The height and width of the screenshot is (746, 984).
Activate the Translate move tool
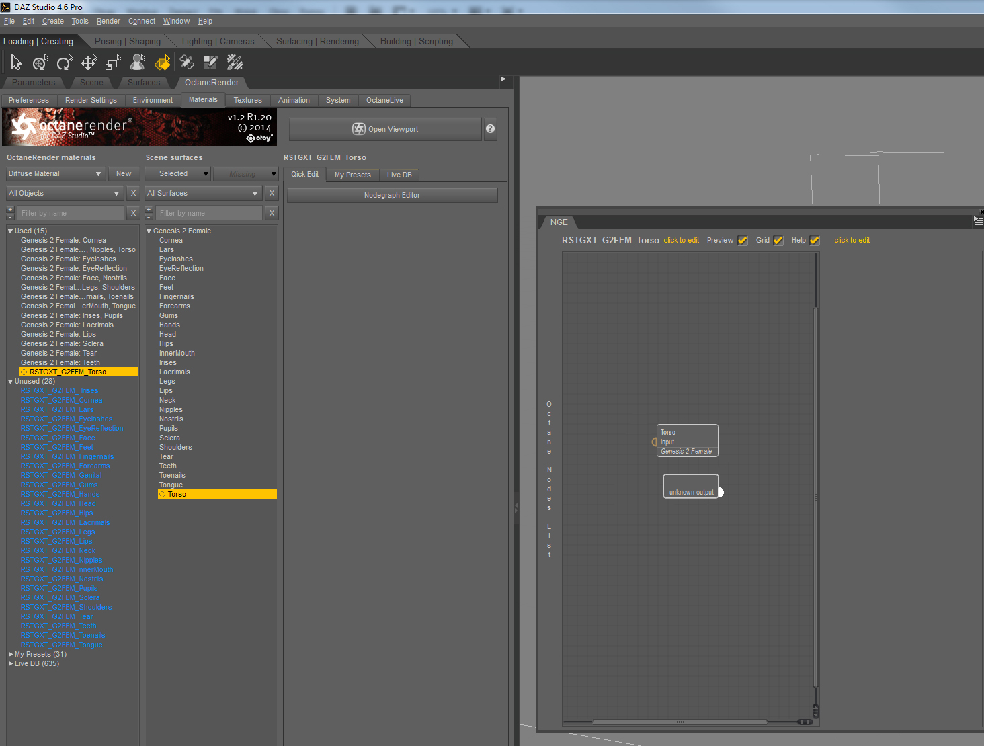[x=89, y=63]
